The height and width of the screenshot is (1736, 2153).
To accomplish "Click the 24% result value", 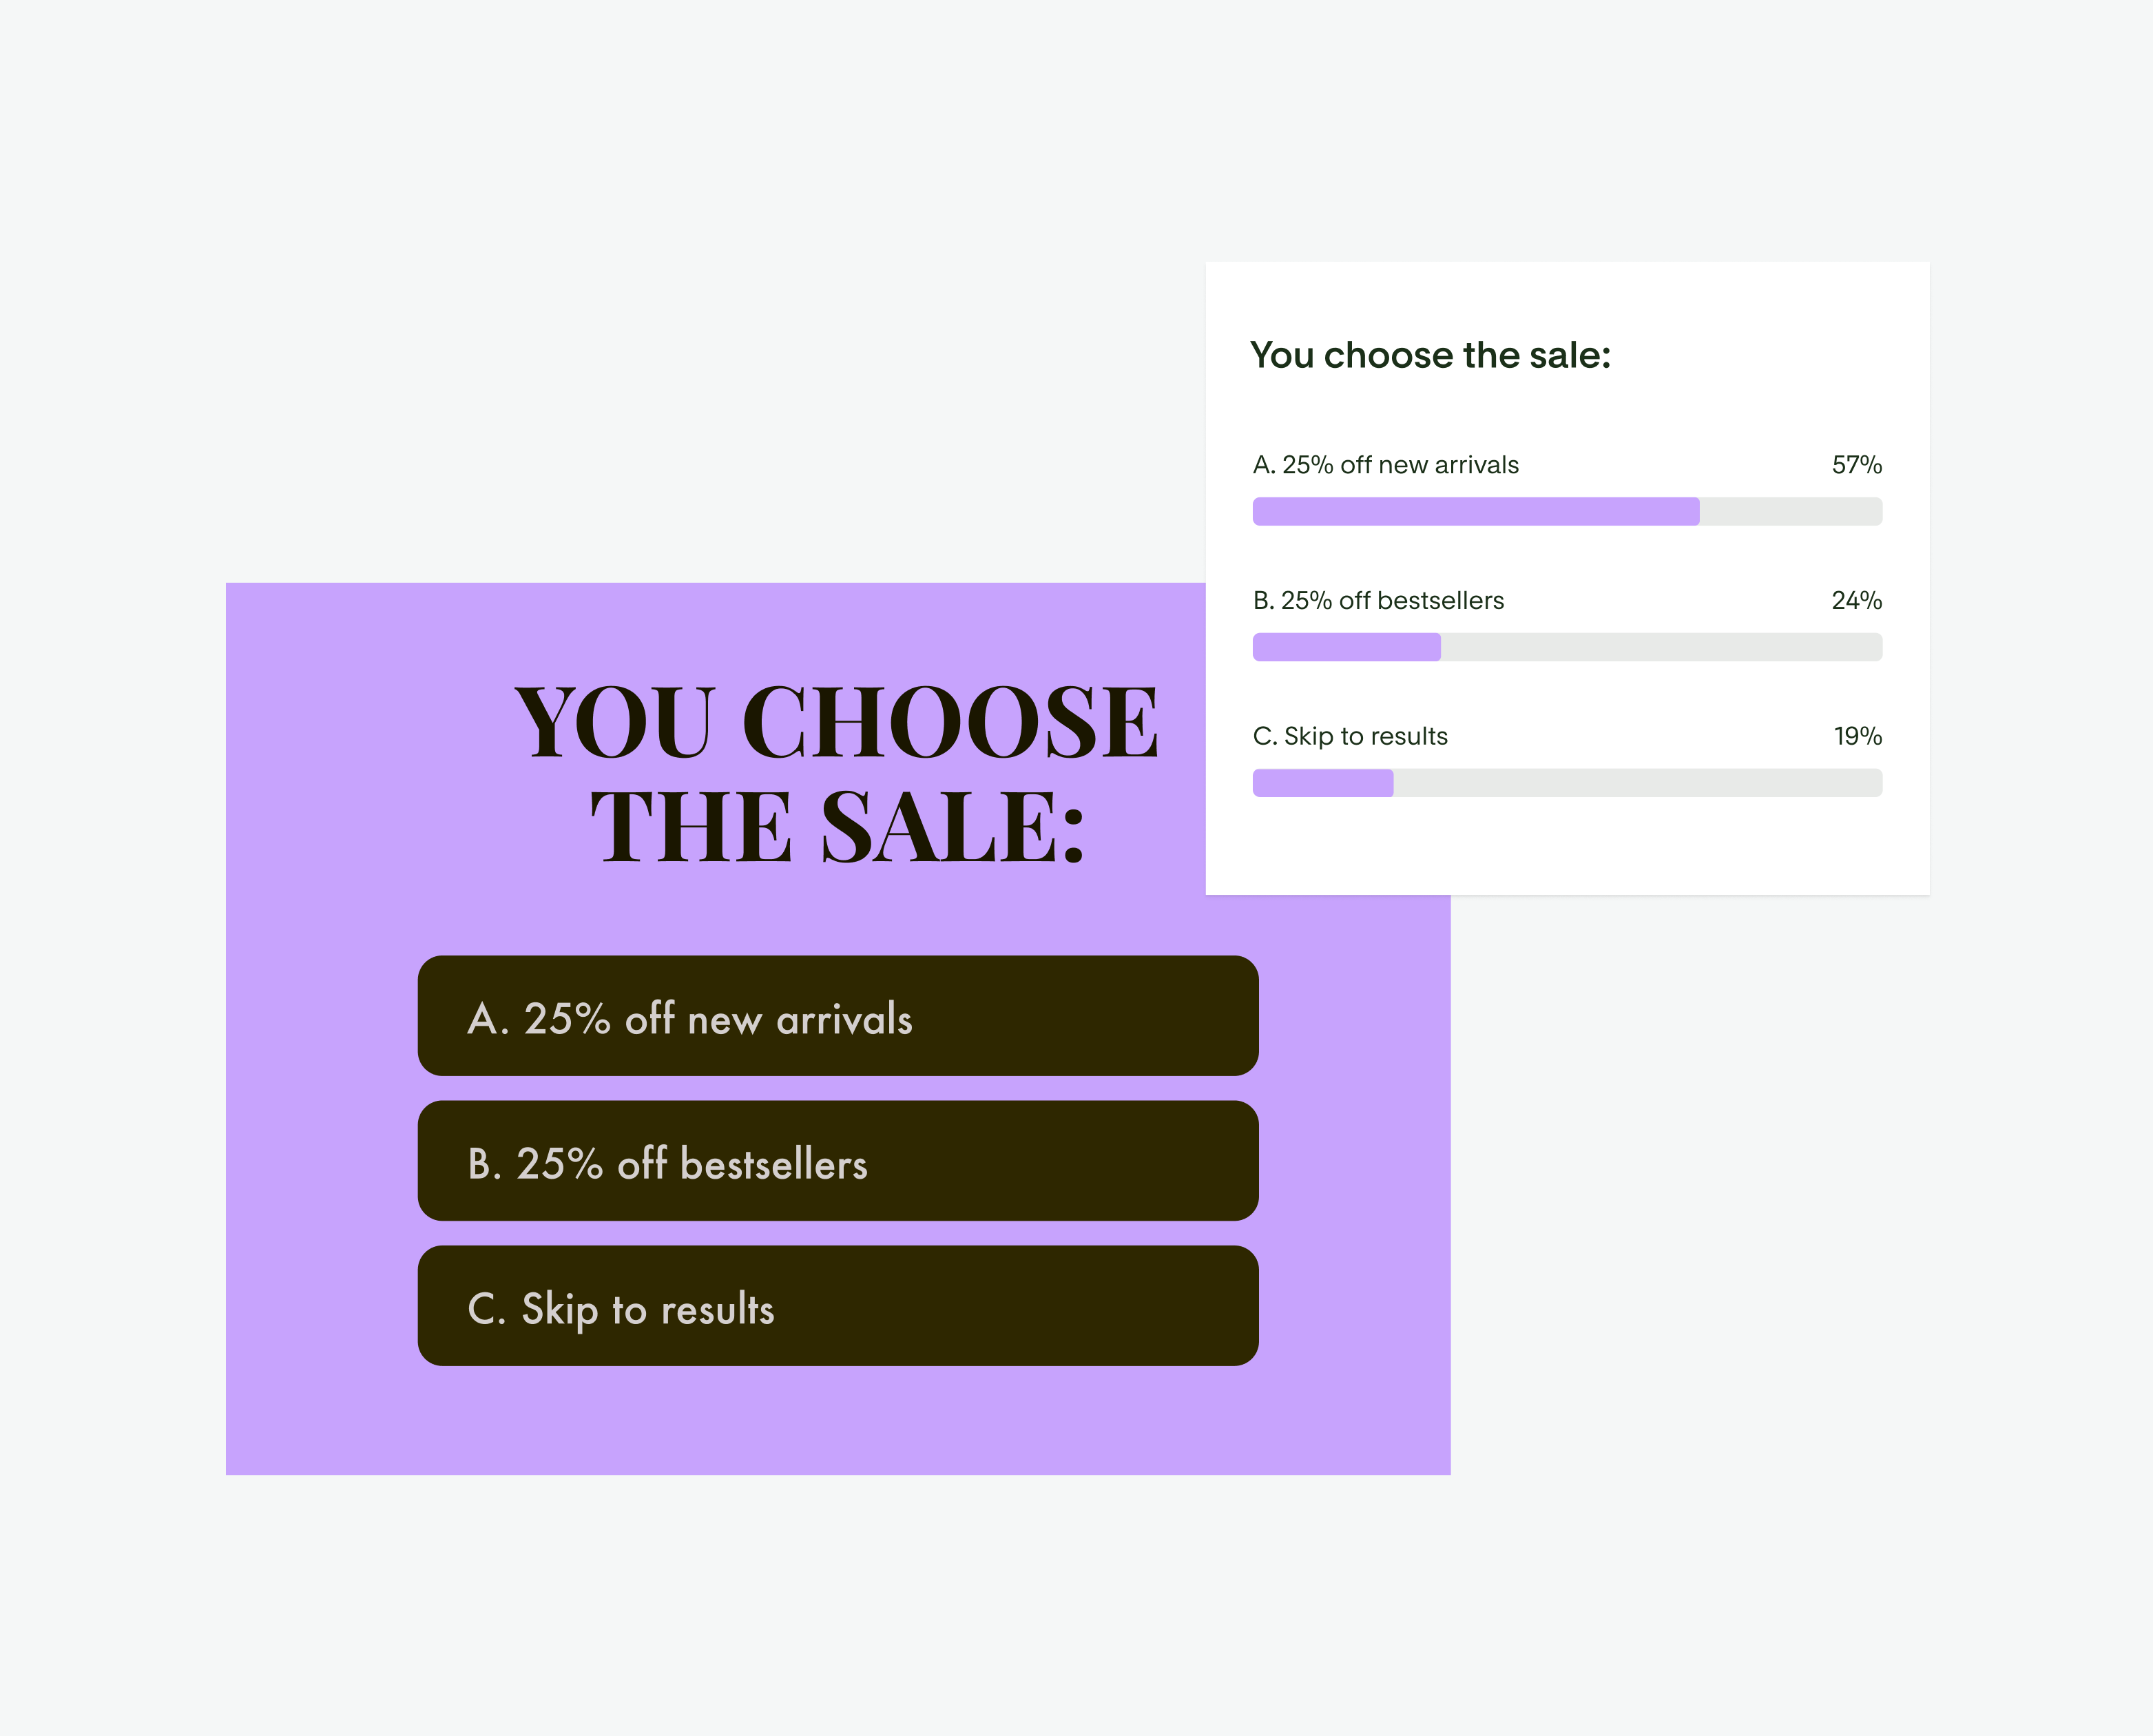I will click(x=1856, y=601).
